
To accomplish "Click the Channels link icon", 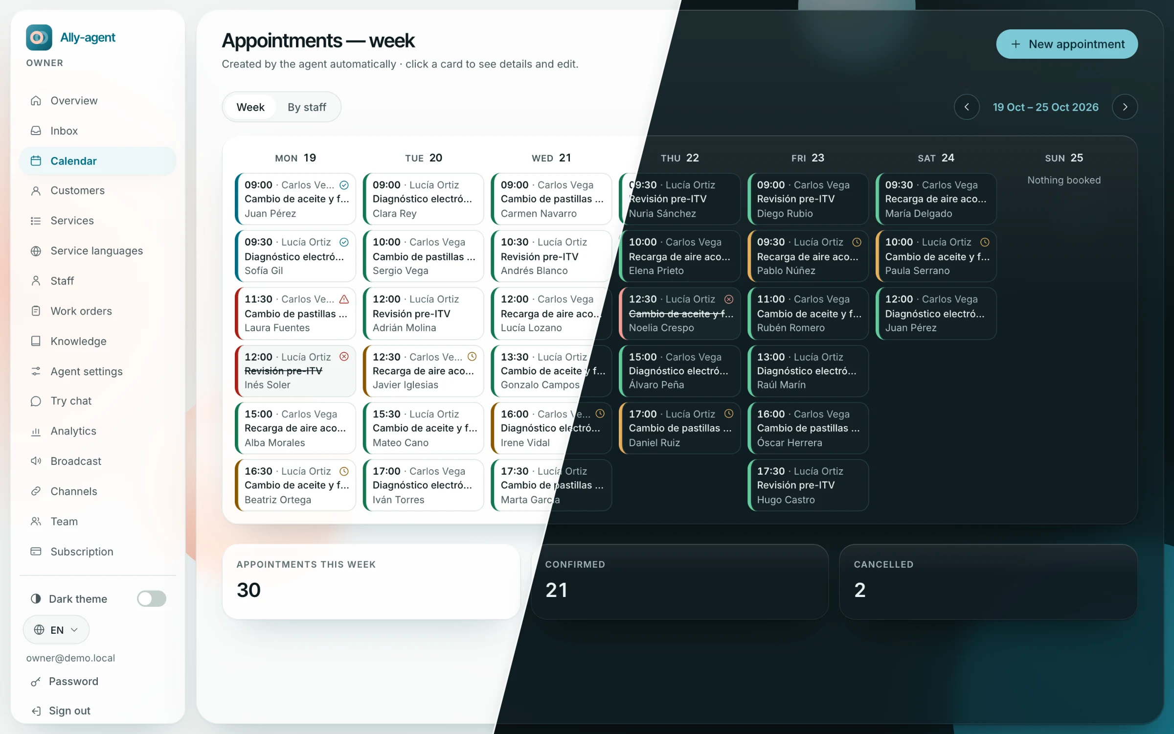I will tap(36, 491).
